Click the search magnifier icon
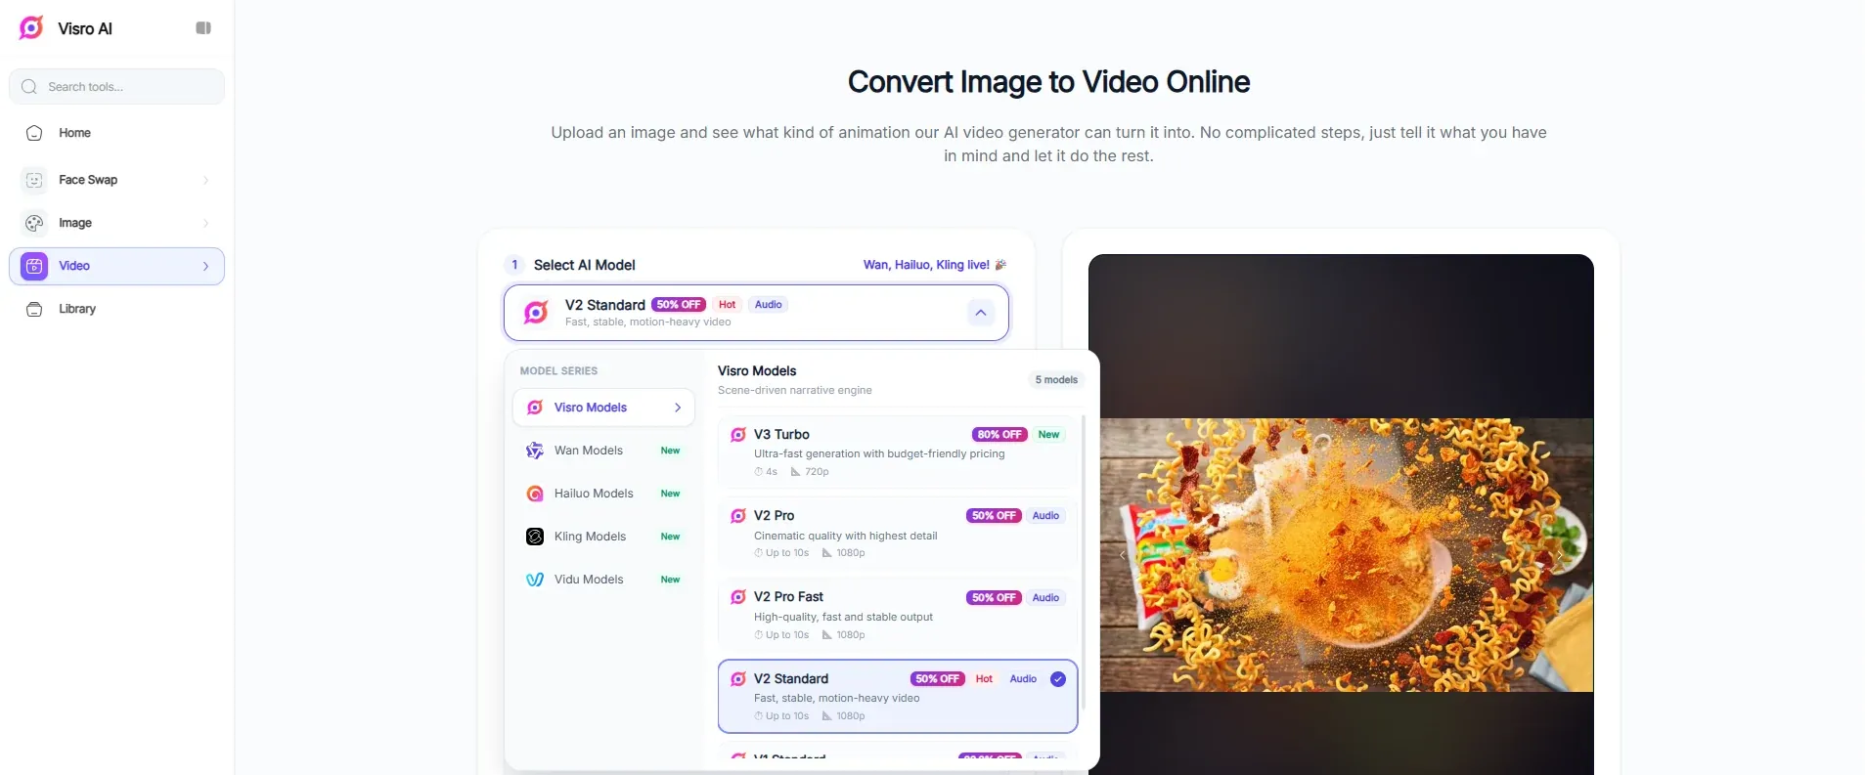The image size is (1865, 775). (29, 87)
